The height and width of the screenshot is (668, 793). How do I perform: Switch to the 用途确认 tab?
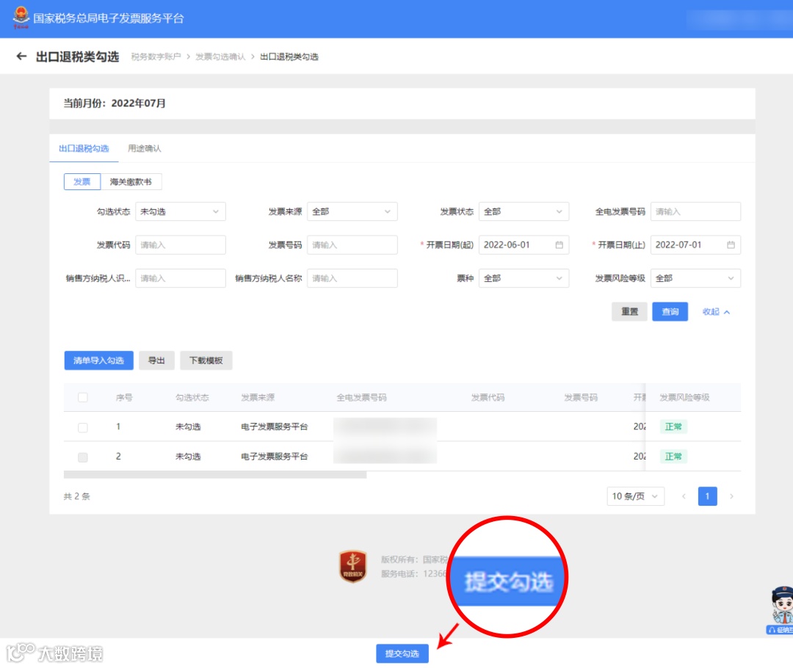144,148
